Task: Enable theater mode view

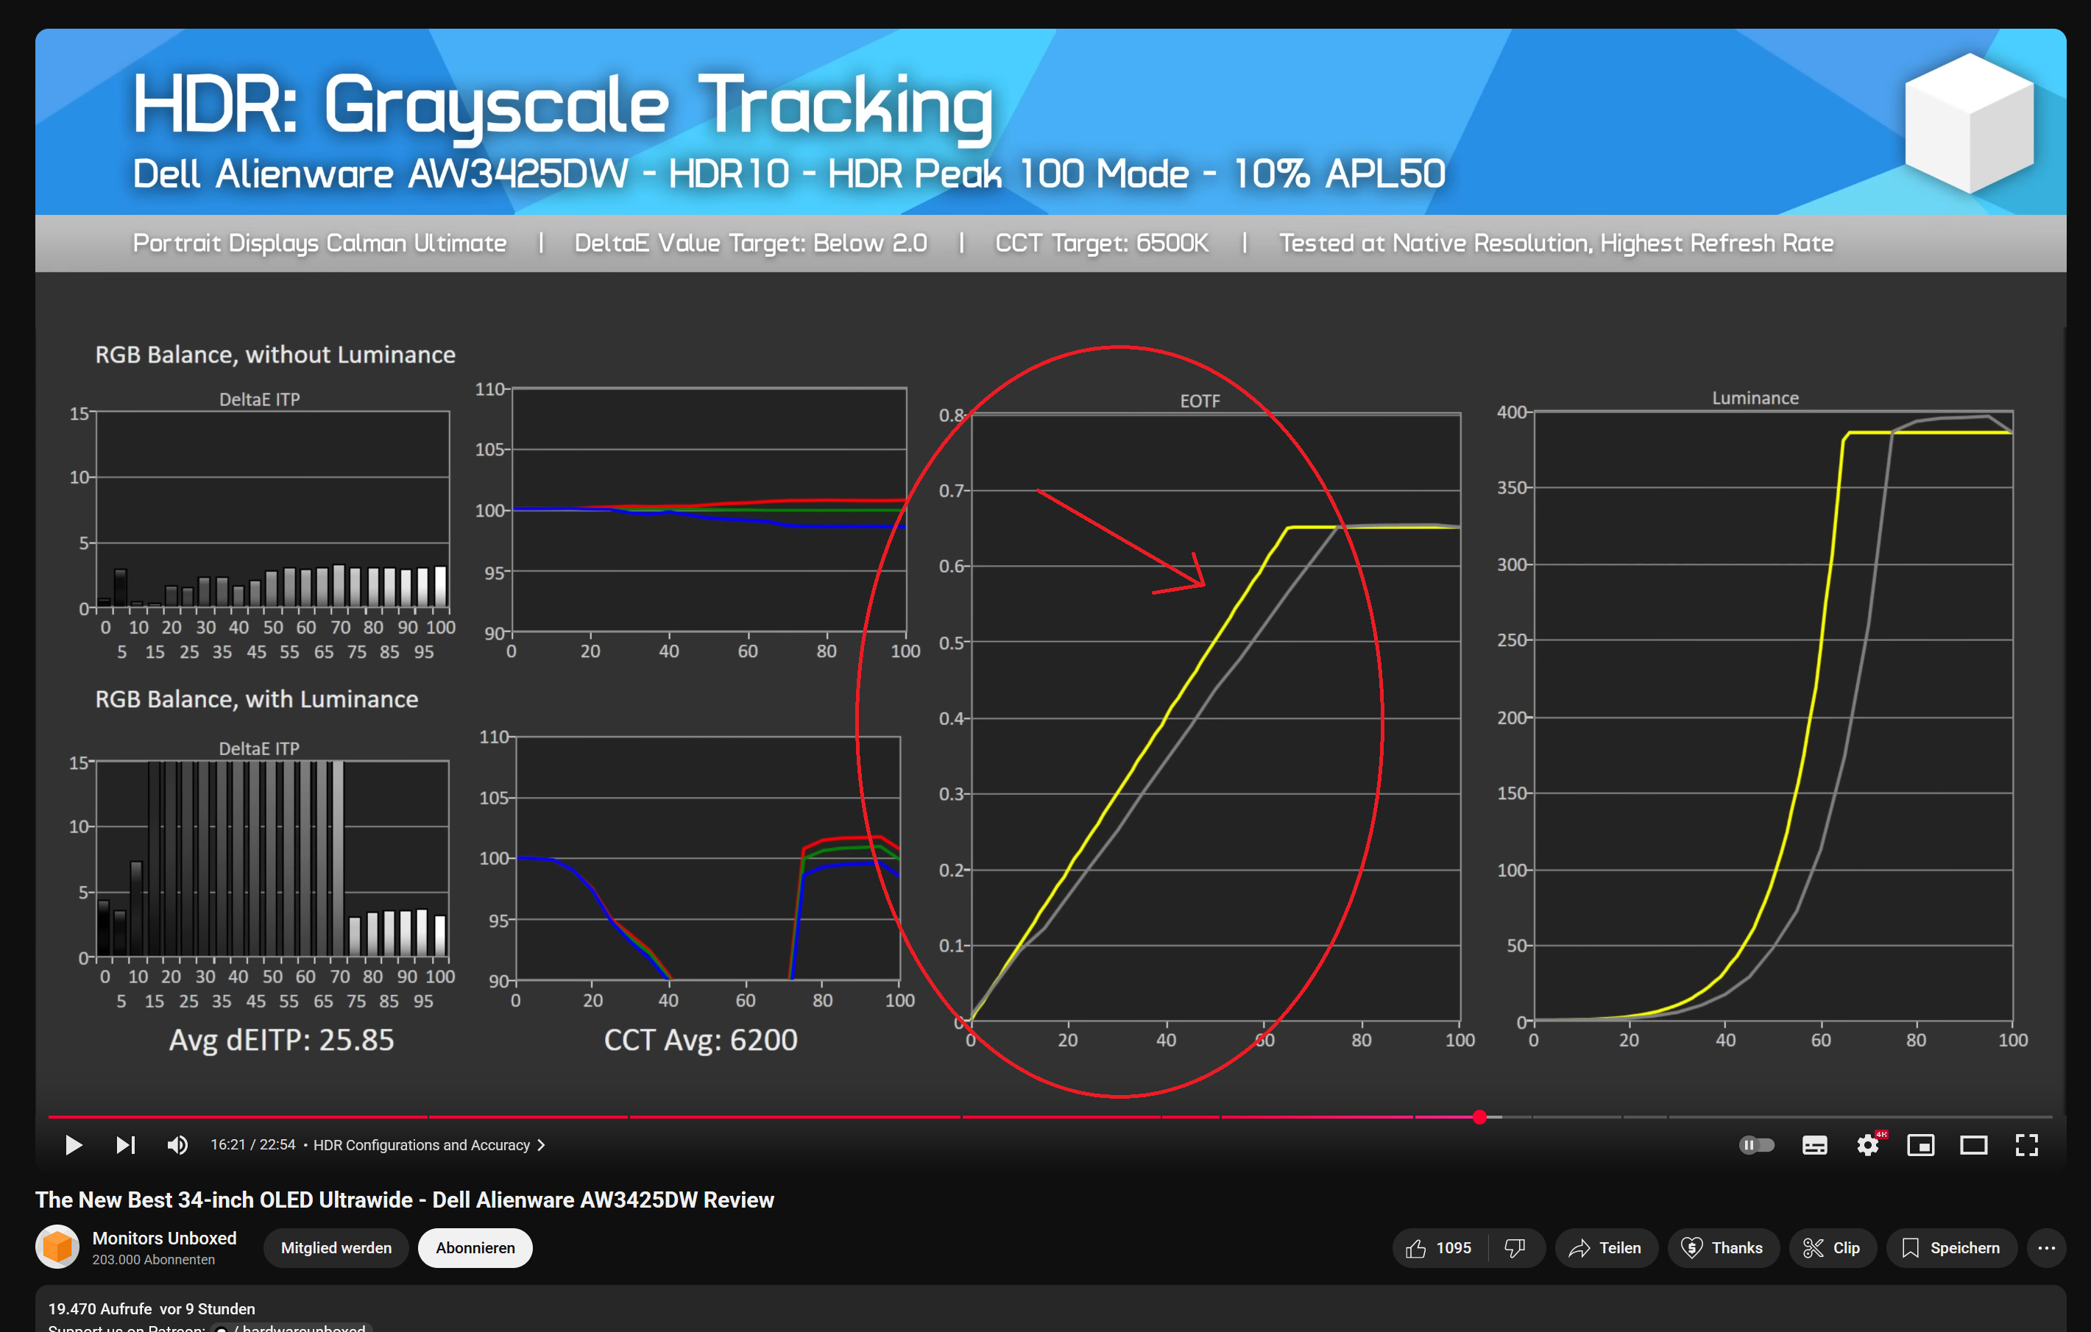Action: coord(1973,1145)
